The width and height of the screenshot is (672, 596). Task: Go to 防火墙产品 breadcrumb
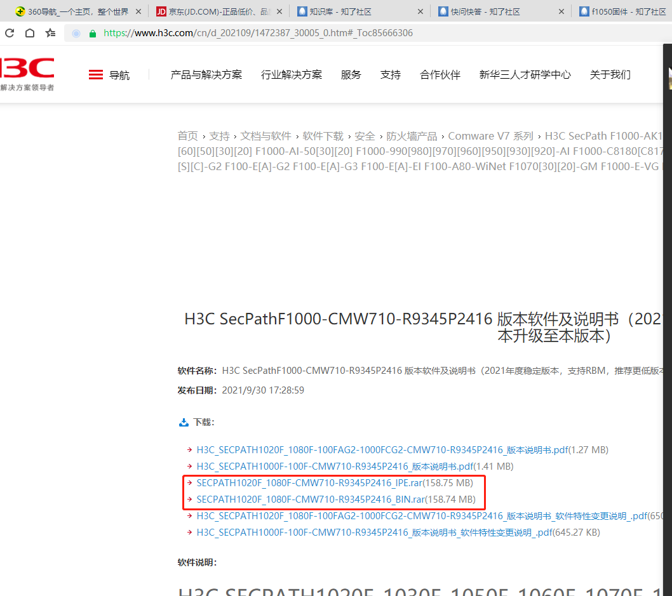[412, 136]
